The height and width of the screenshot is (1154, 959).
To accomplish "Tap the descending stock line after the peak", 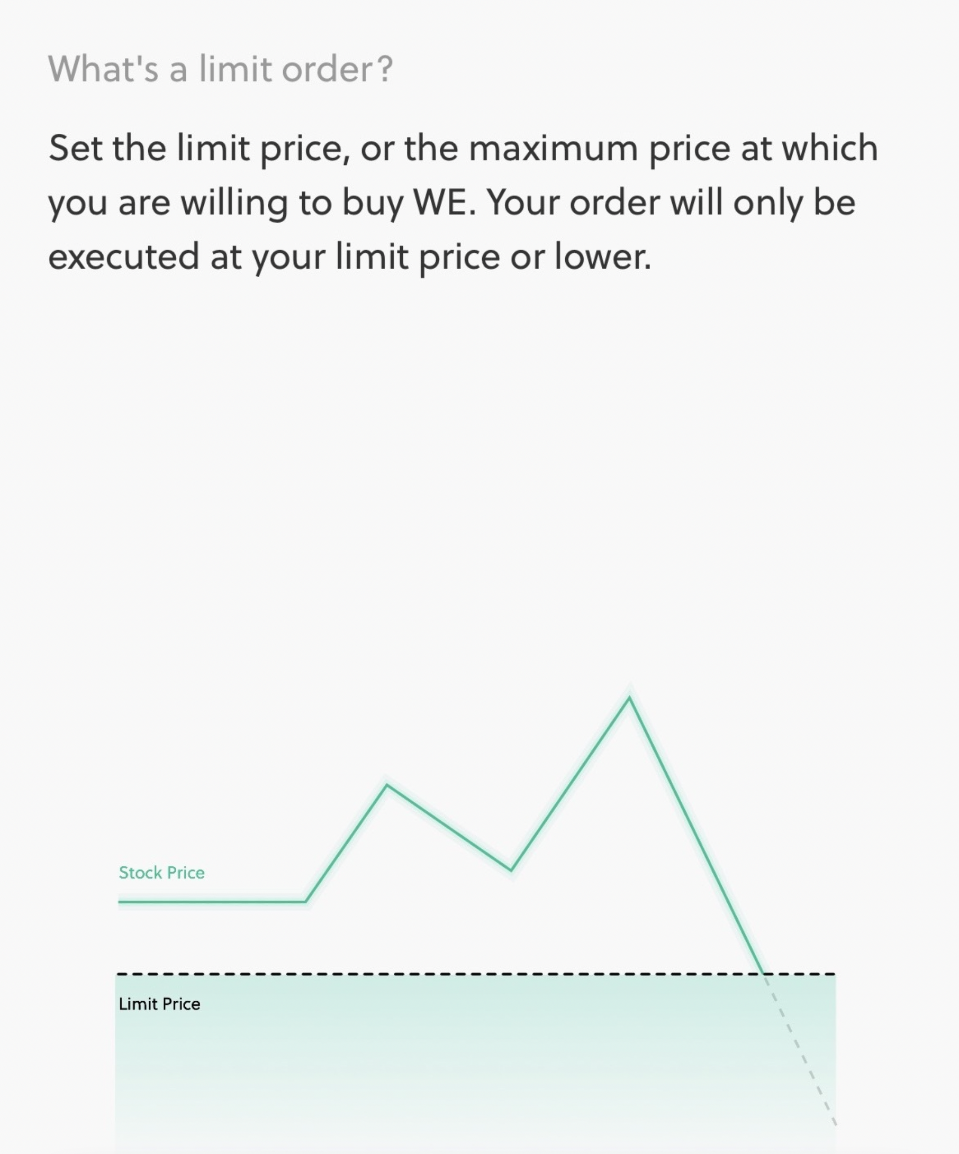I will pyautogui.click(x=696, y=835).
